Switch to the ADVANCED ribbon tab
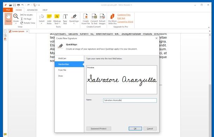 click(x=32, y=10)
